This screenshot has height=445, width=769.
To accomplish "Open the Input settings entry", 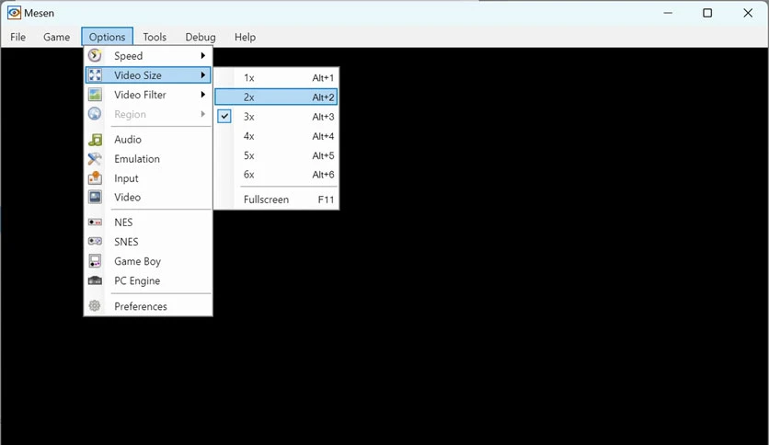I will [148, 177].
